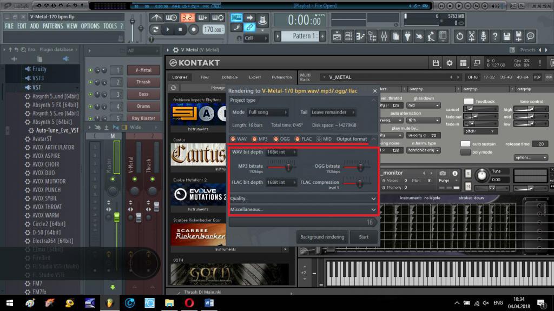Click the speech bubble news icon
Image resolution: width=554 pixels, height=311 pixels.
coord(530,36)
